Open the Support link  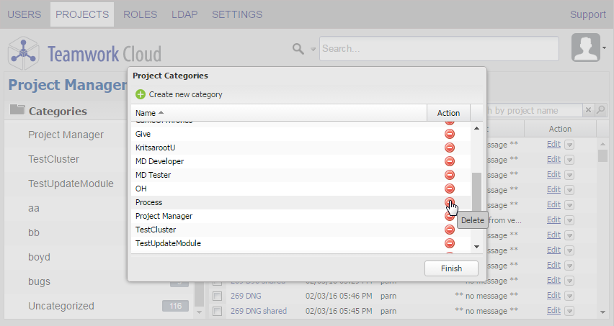pyautogui.click(x=587, y=14)
